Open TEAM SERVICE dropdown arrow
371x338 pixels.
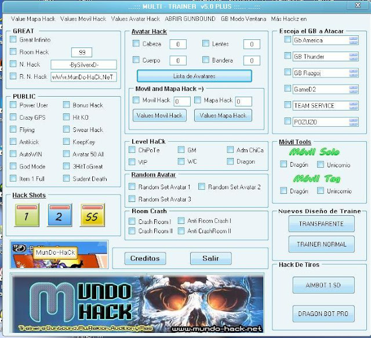pos(354,106)
